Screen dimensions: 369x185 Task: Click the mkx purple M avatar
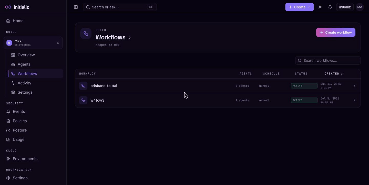(x=9, y=43)
